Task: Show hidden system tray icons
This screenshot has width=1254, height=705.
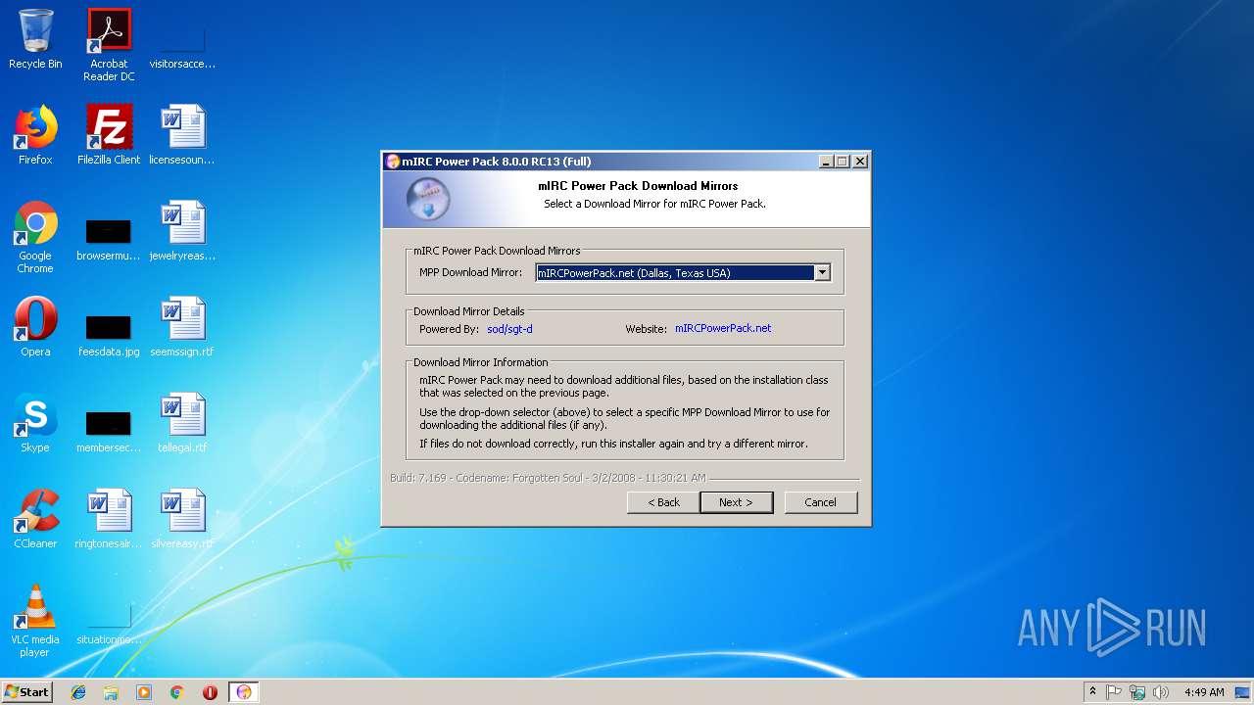Action: tap(1092, 692)
